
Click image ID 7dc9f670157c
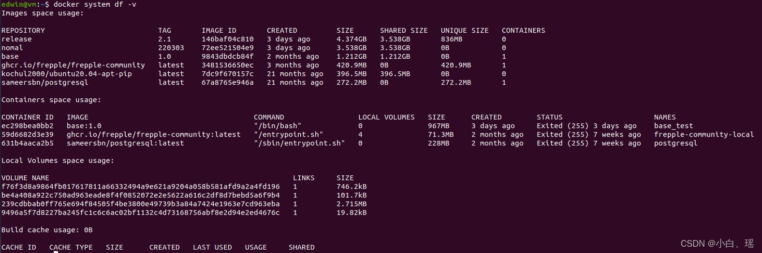tap(228, 74)
